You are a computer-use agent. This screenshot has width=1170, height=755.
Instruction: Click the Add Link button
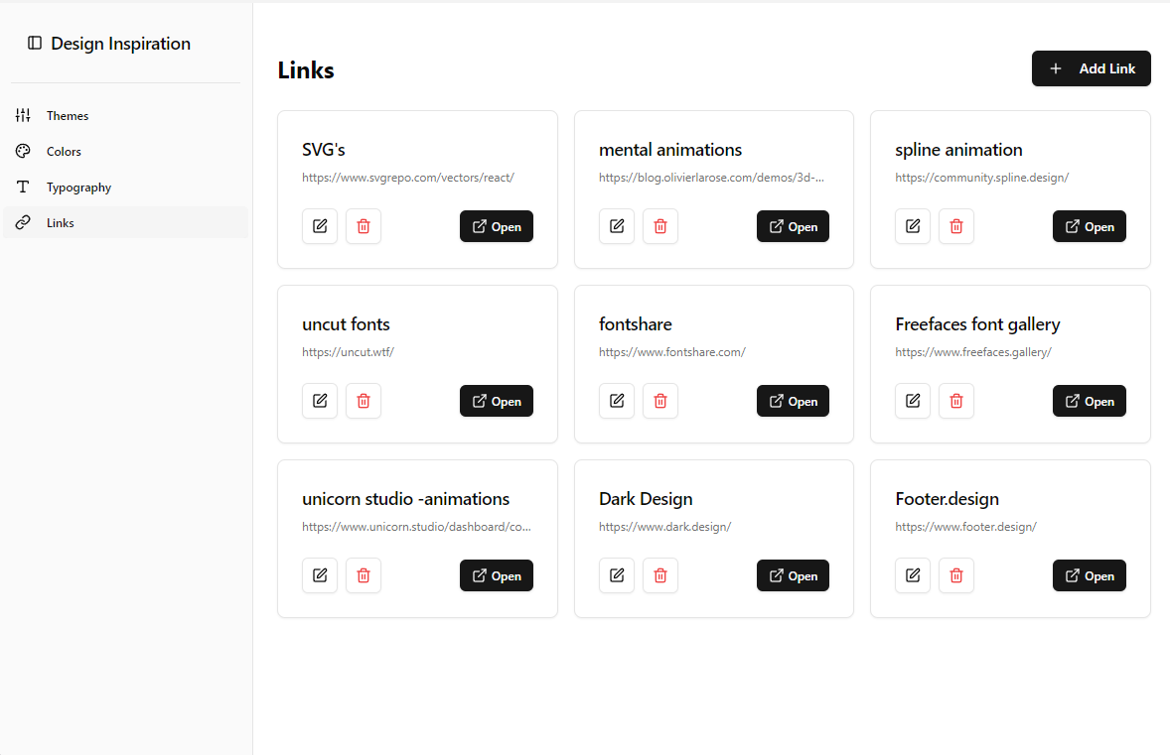[1091, 68]
